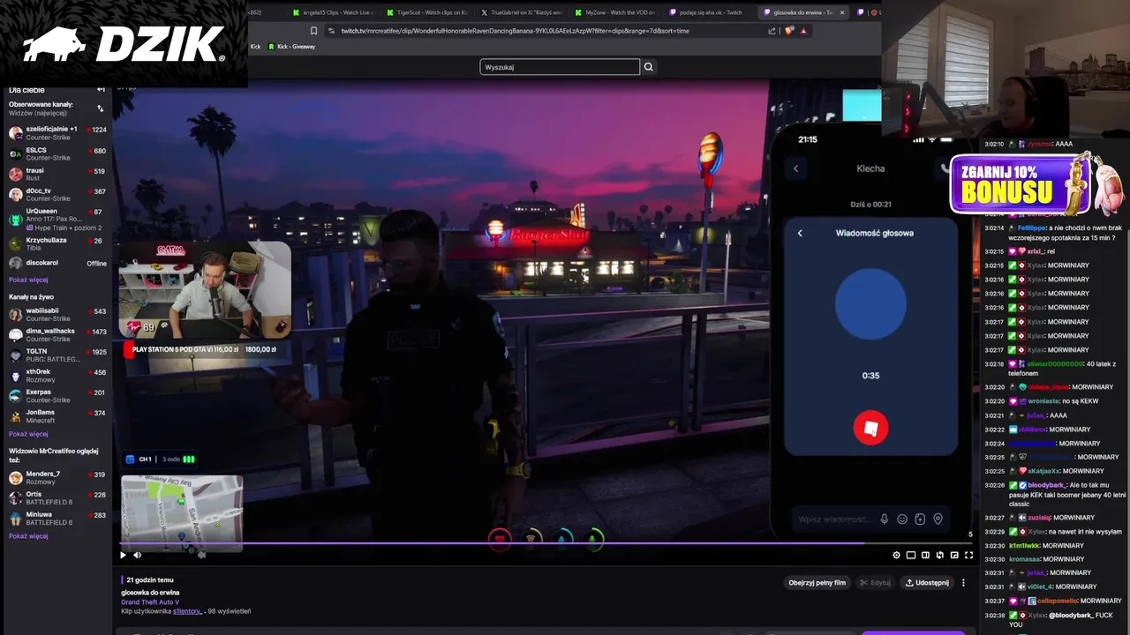This screenshot has height=635, width=1130.
Task: Expand Pokaż więcej under followed channels
Action: coord(28,280)
